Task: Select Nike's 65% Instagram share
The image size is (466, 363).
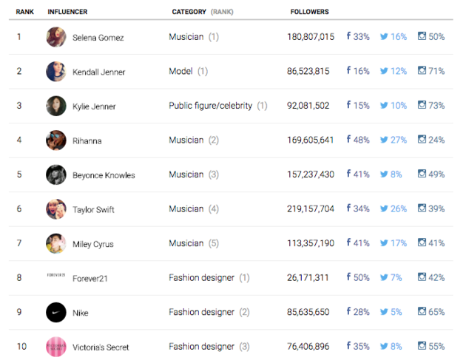Action: pos(436,312)
